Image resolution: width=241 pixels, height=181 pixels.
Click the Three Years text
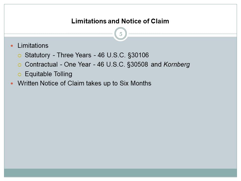(x=74, y=55)
